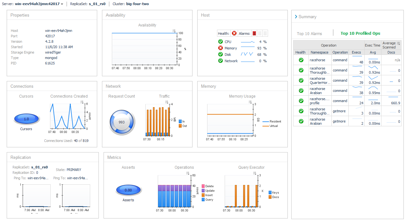The width and height of the screenshot is (406, 222).
Task: Open the big-four-two cluster link
Action: [x=137, y=4]
